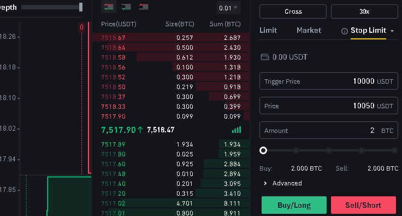Open the 0.01 price grouping dropdown
Viewport: 402px width, 216px height.
(228, 8)
